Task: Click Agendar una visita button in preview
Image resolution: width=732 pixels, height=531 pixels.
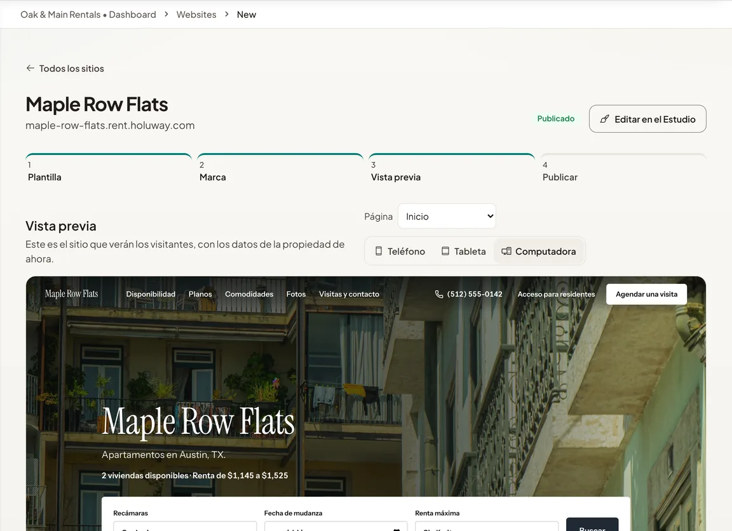Action: pos(646,294)
